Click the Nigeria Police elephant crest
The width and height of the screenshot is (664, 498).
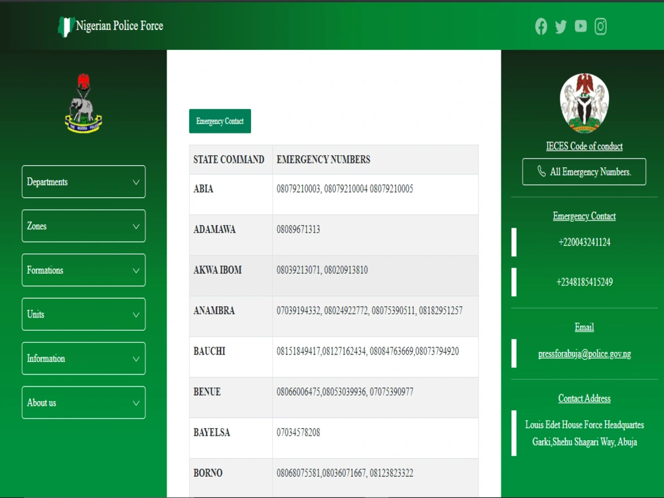[x=84, y=103]
